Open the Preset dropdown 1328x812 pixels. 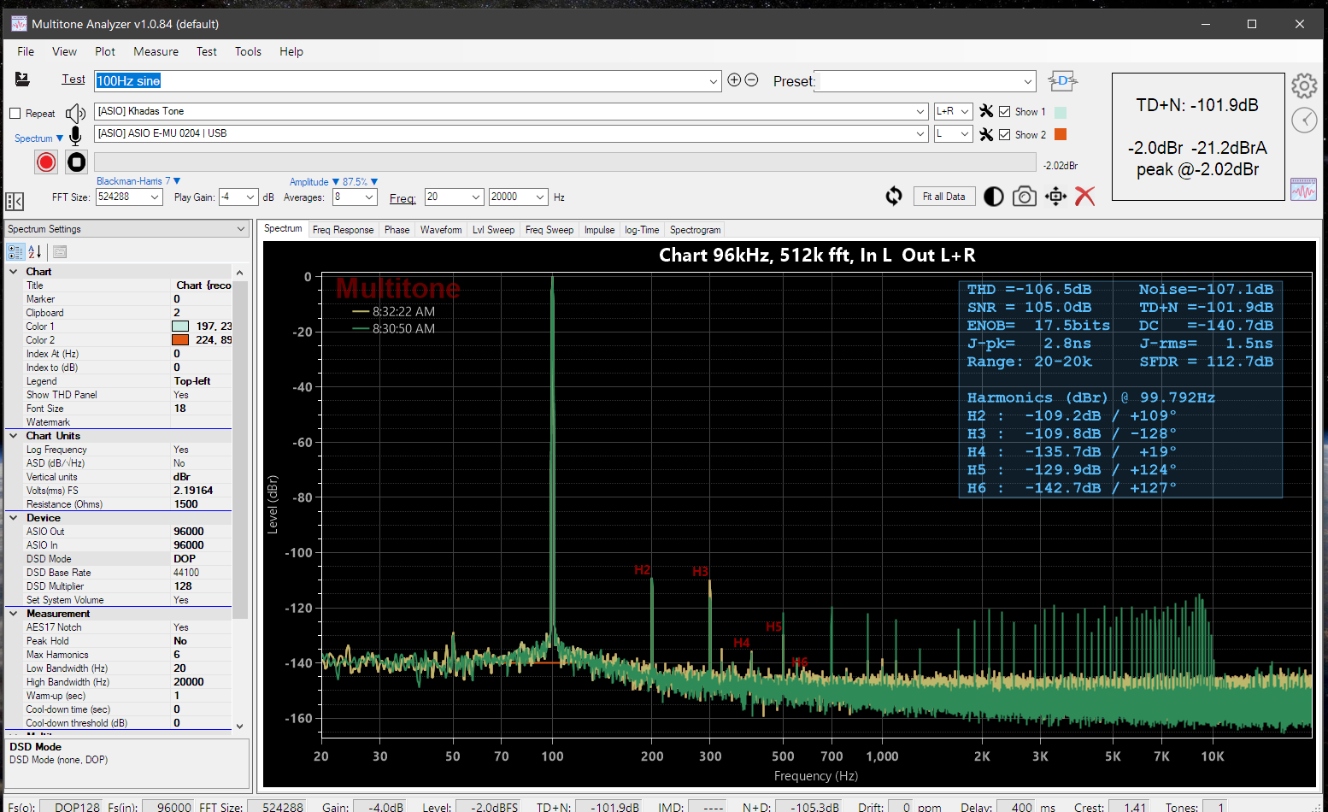coord(1028,81)
